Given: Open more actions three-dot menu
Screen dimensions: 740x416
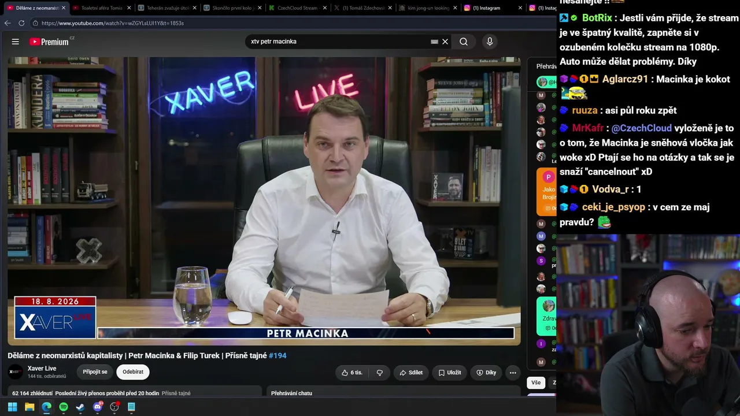Looking at the screenshot, I should tap(513, 373).
